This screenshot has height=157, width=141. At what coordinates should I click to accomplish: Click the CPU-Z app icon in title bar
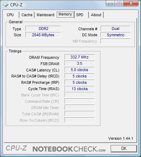[5, 5]
